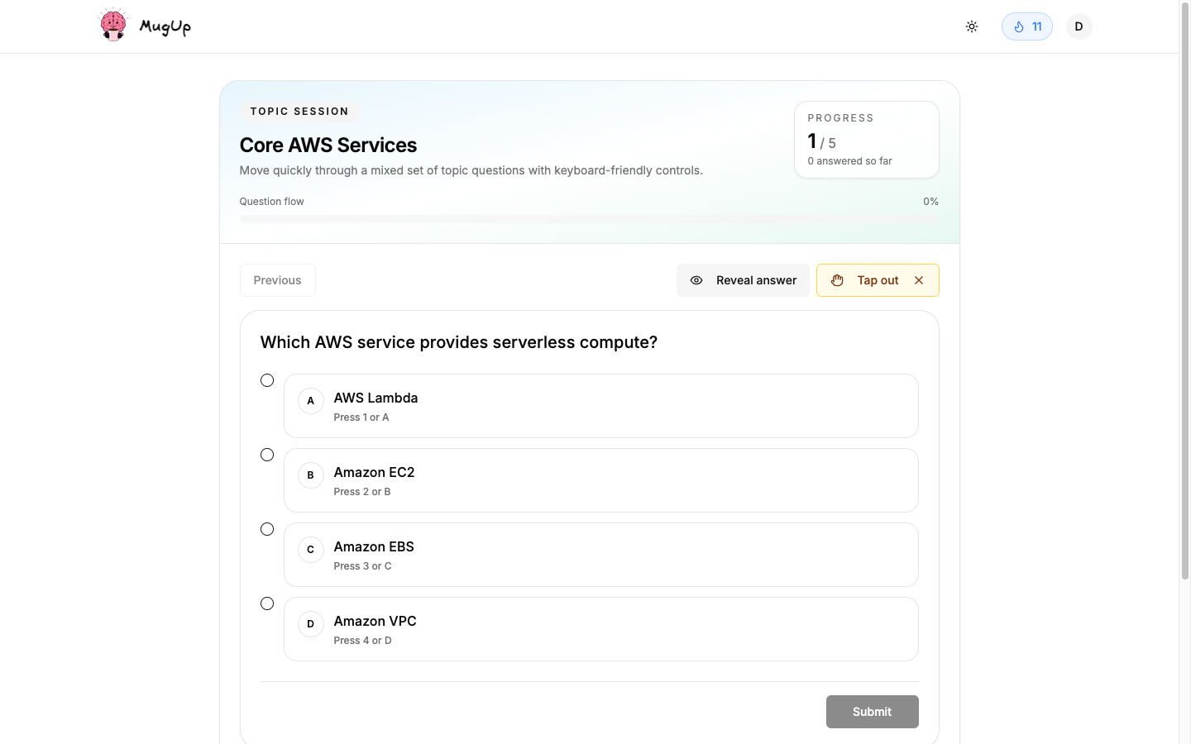This screenshot has width=1191, height=744.
Task: Submit the selected answer
Action: [873, 712]
